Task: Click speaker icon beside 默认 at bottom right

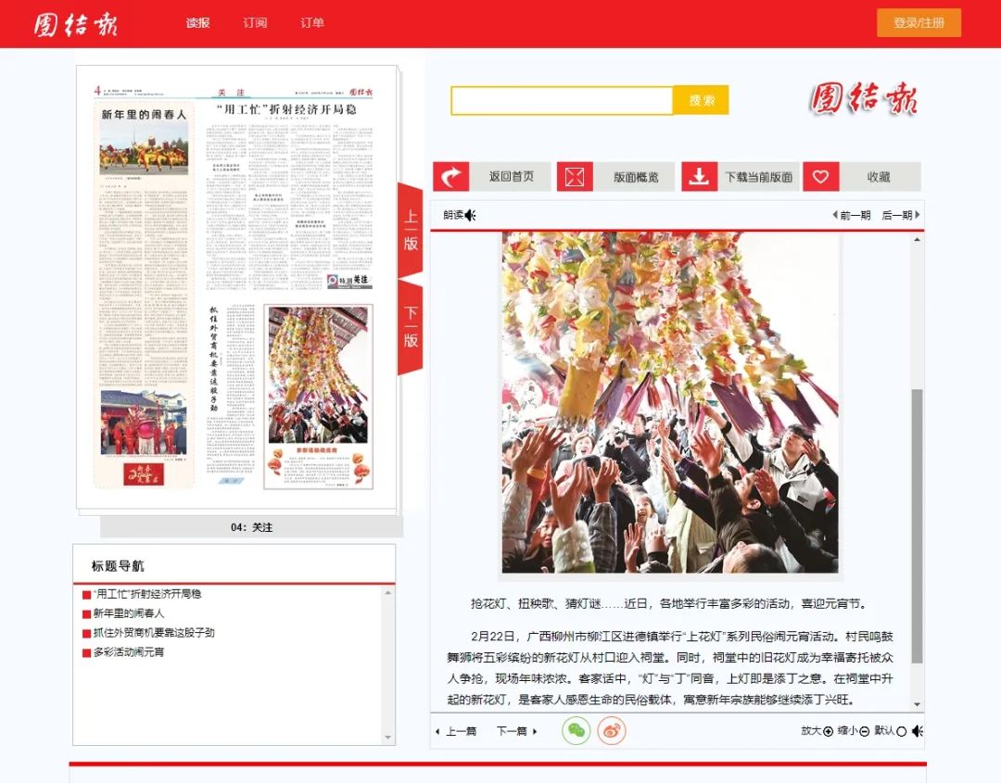Action: (917, 731)
